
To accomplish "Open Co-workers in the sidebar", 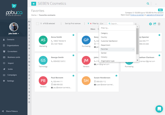I will pos(12,51).
